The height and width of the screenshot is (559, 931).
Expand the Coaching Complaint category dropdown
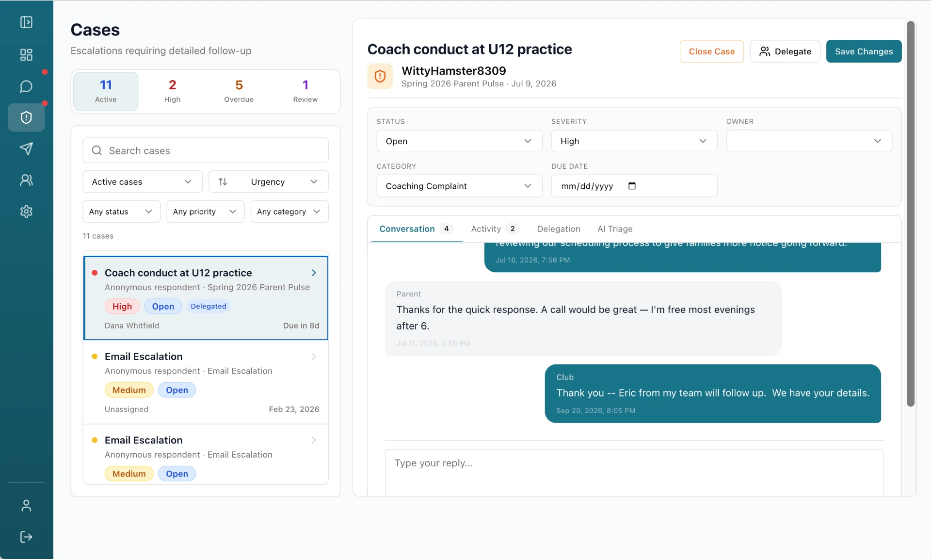coord(459,186)
